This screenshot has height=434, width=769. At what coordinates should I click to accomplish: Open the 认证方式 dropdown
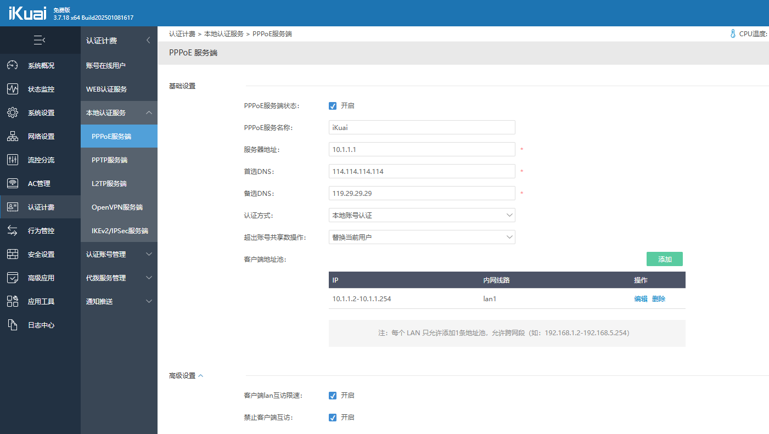[422, 216]
